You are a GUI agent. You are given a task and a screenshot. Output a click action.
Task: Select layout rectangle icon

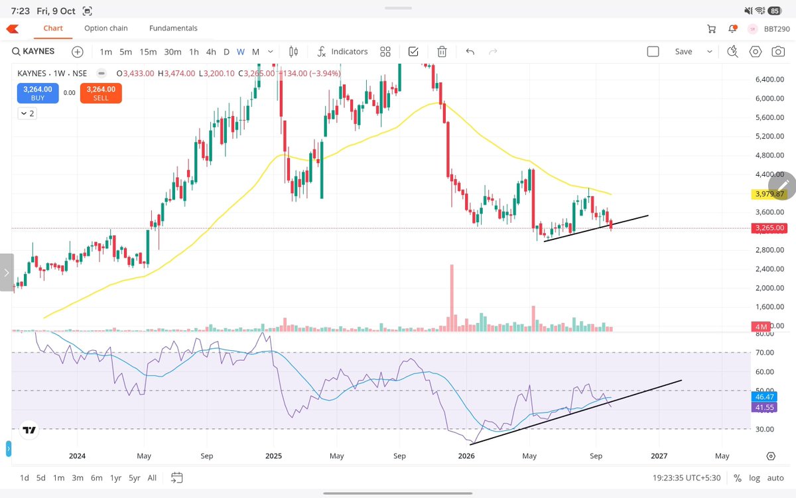pos(653,52)
